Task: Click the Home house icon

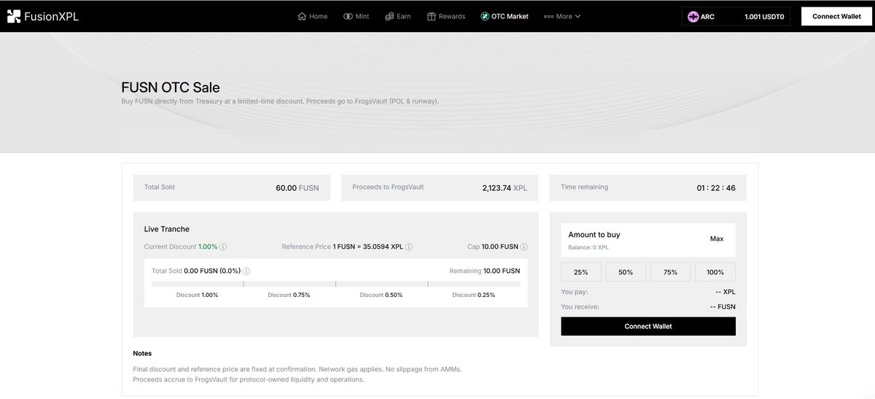Action: click(303, 16)
